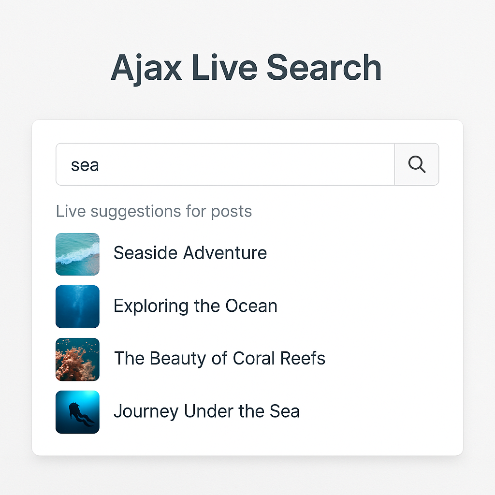Click the word Search in page title
Image resolution: width=495 pixels, height=495 pixels.
click(x=324, y=68)
